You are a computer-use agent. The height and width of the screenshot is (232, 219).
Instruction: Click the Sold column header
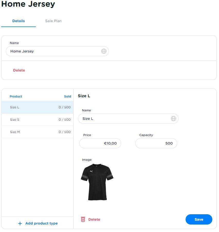coord(68,96)
